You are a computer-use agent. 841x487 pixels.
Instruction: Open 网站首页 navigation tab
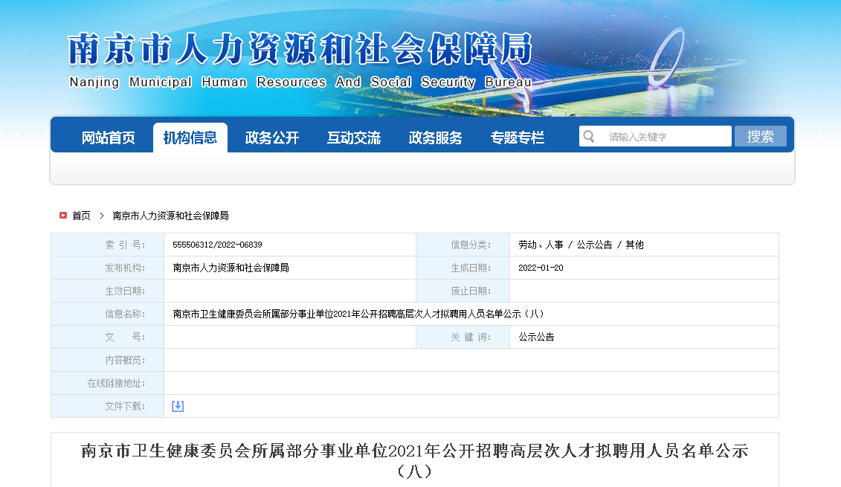click(109, 138)
